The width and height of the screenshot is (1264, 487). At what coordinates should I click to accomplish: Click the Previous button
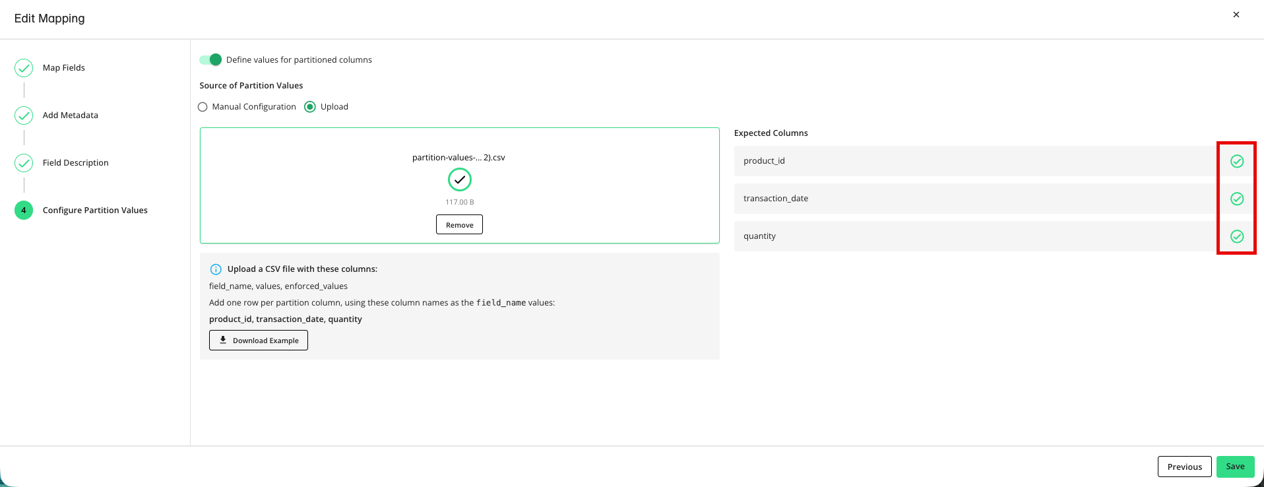[1185, 467]
